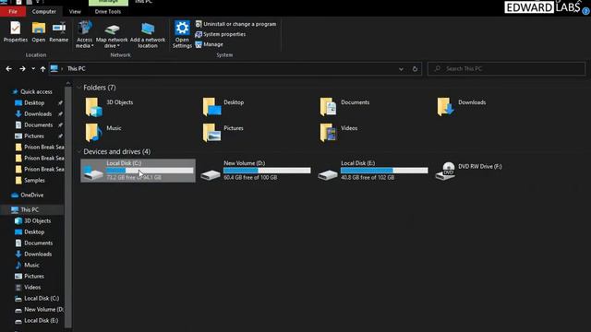Select the Local Disk (E:) drive
This screenshot has height=332, width=591.
click(373, 171)
